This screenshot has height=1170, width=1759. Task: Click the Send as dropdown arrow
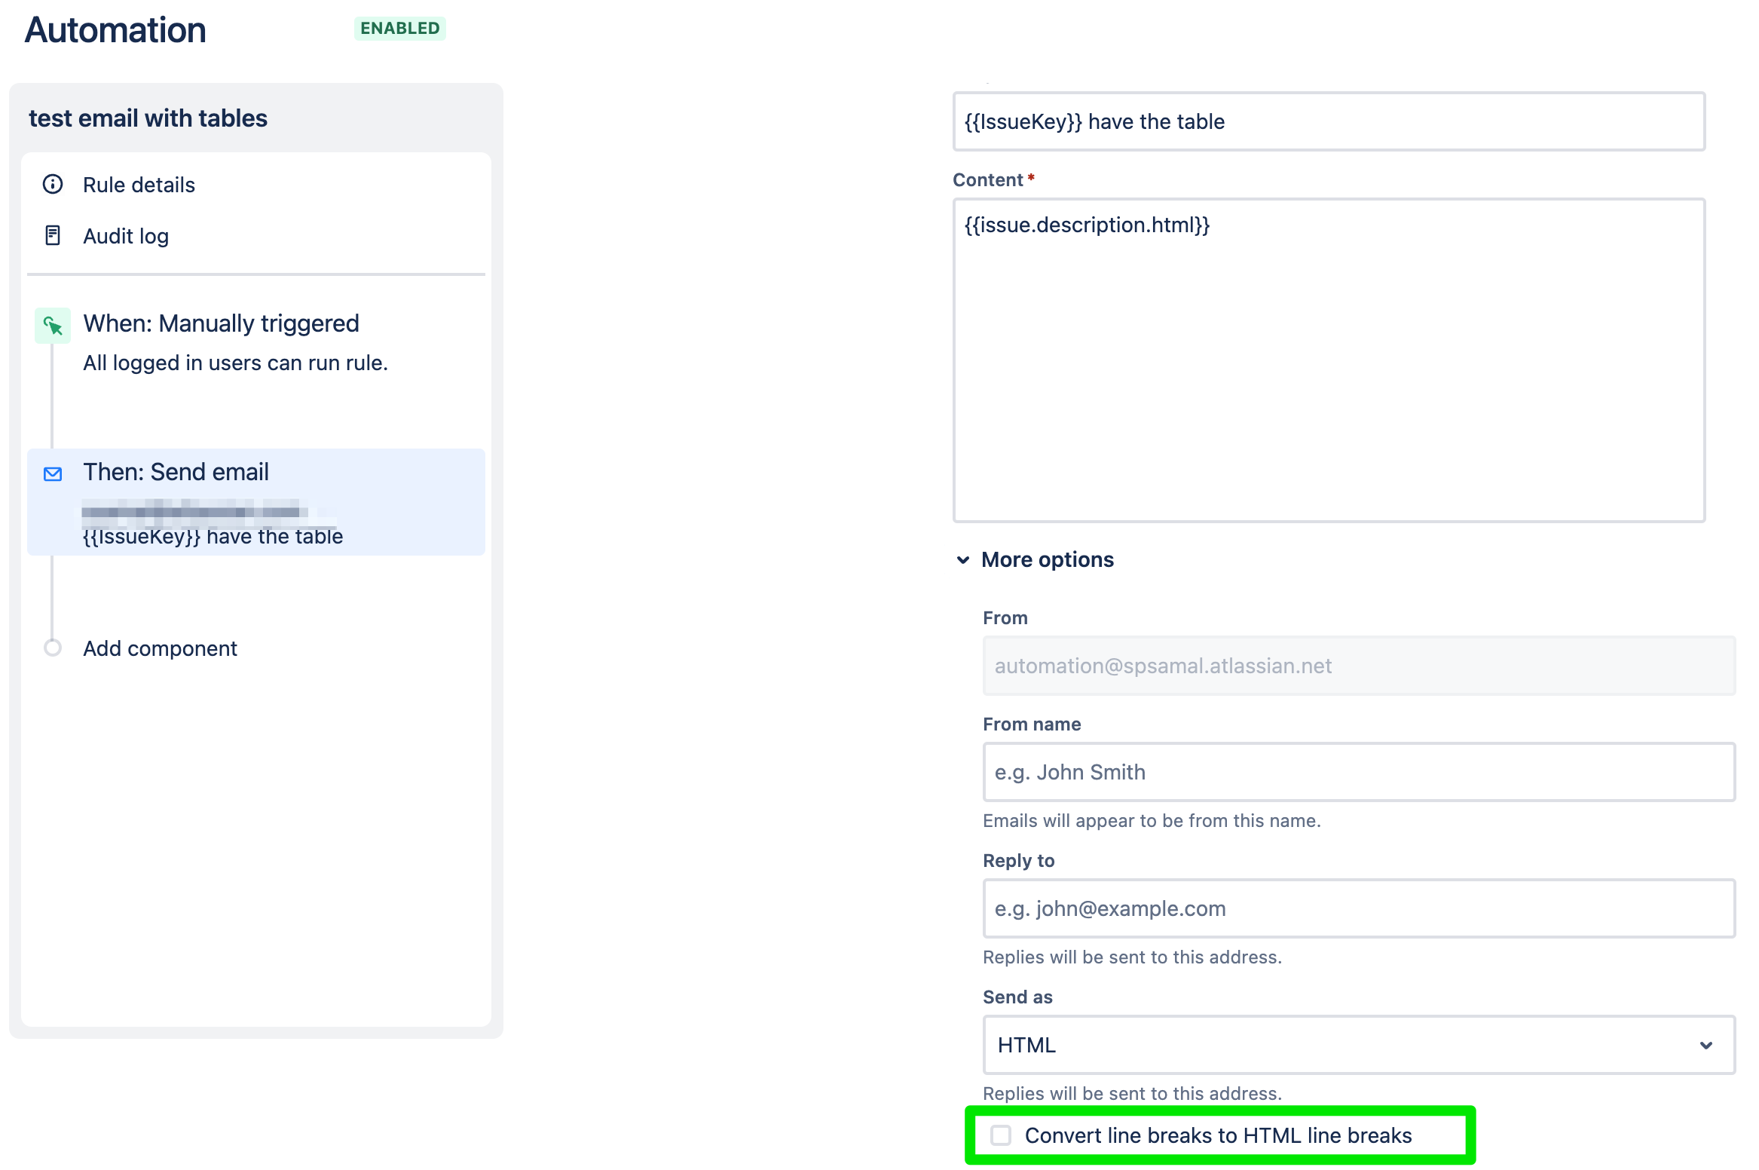click(x=1706, y=1045)
